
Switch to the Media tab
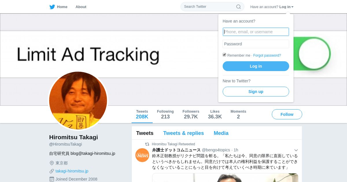(x=221, y=133)
